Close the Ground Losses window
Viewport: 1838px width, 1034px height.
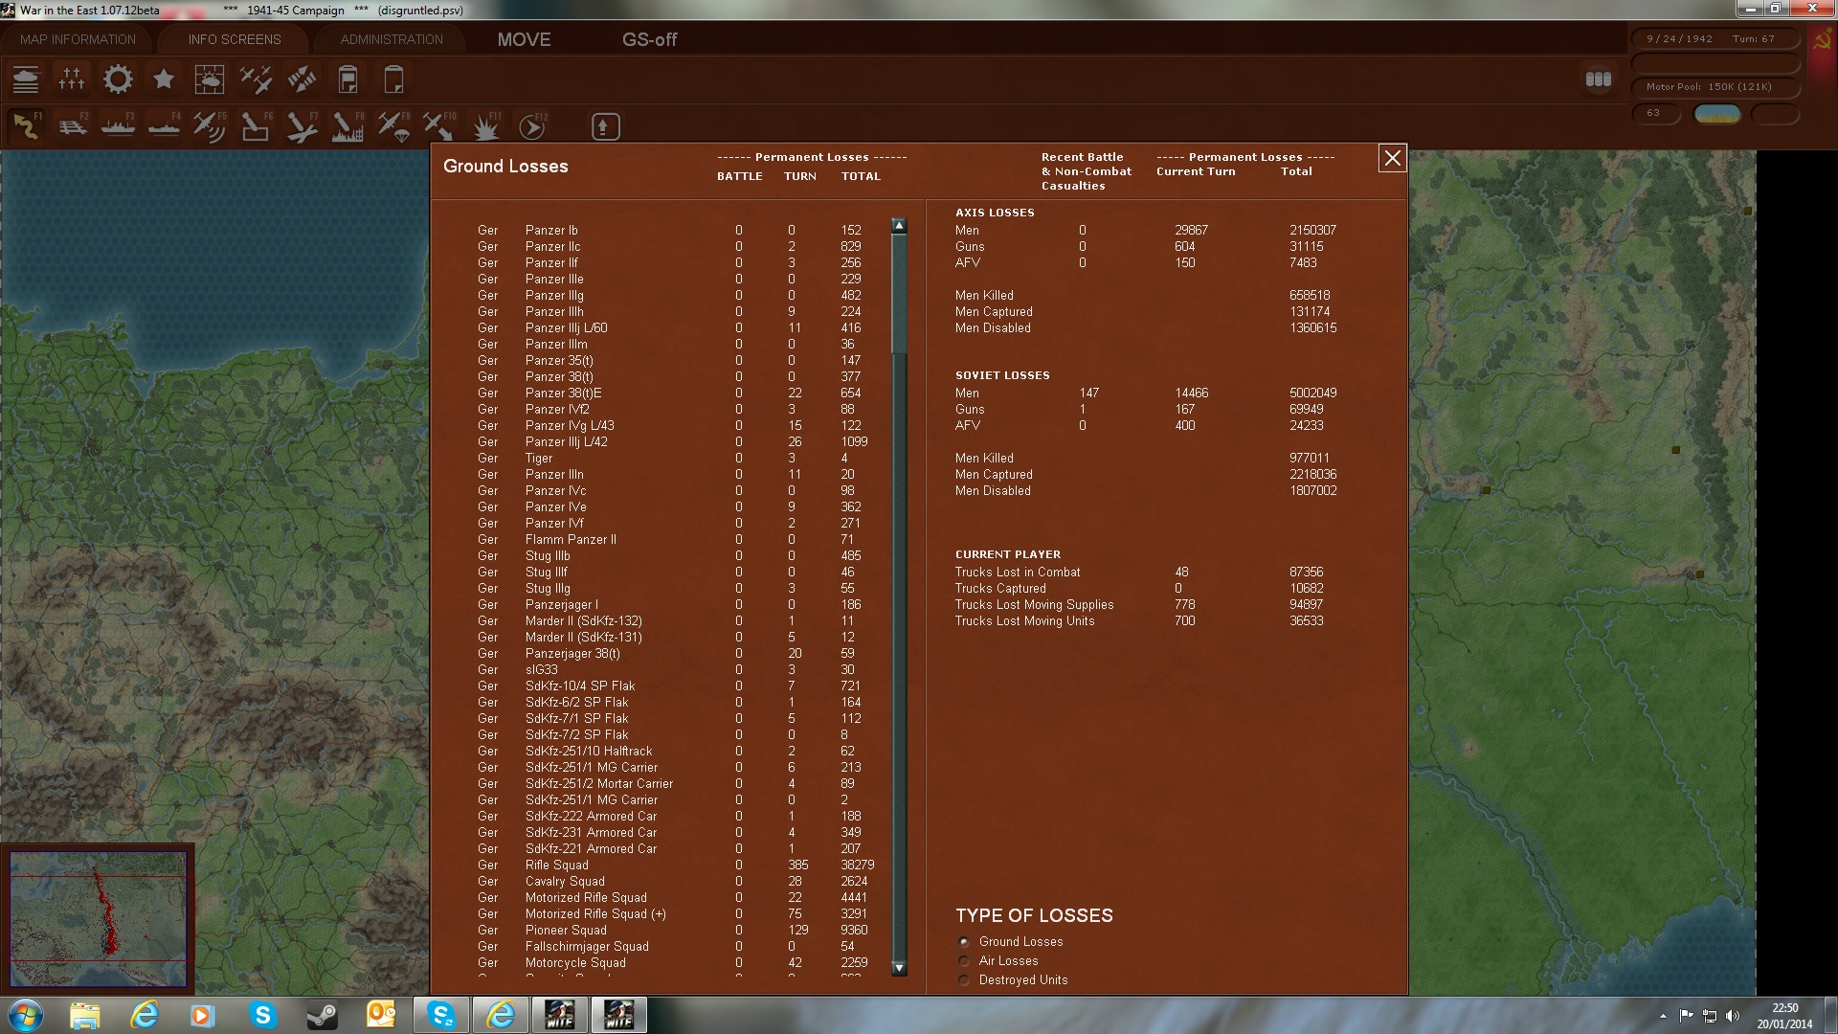pyautogui.click(x=1392, y=158)
